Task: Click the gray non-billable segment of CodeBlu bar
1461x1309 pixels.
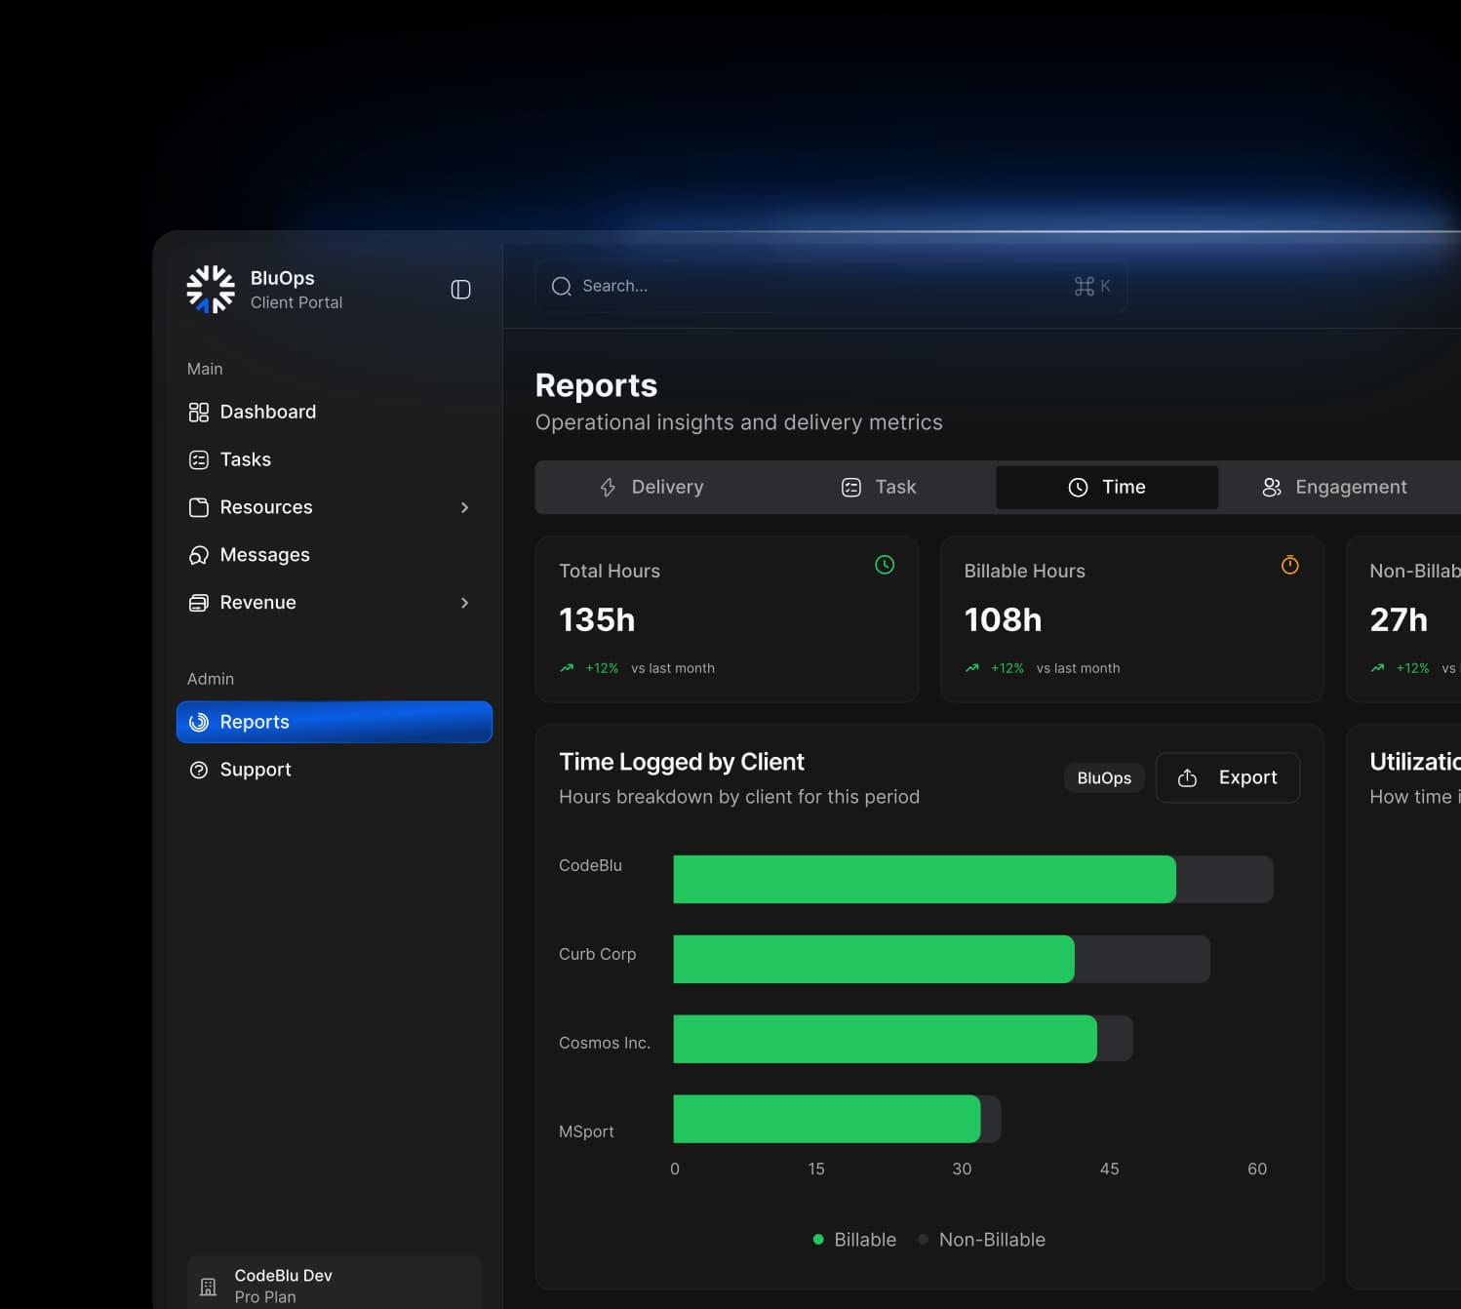Action: click(1225, 879)
